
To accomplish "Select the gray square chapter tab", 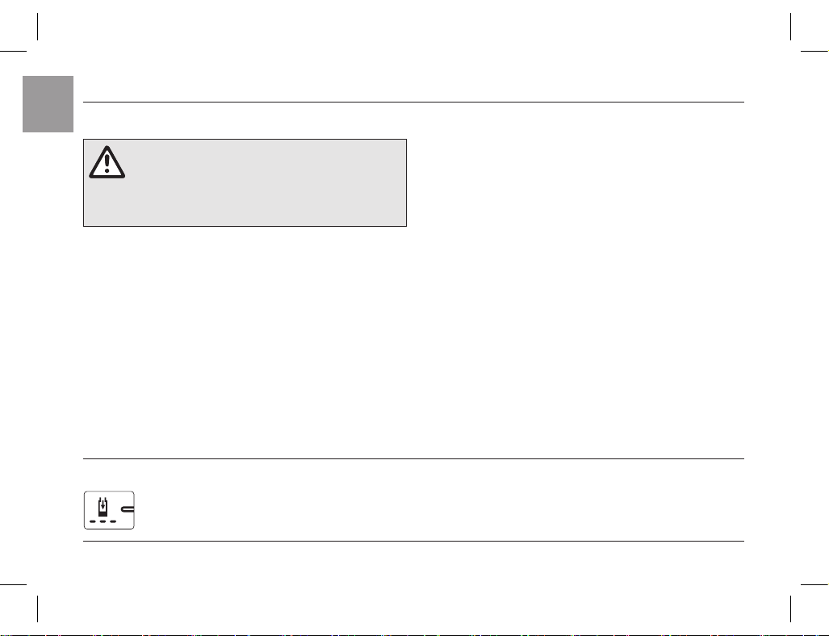I will click(48, 104).
